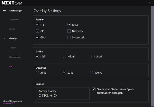Enable the Netzwerk panel checkbox
154x107 pixels.
pyautogui.click(x=69, y=31)
